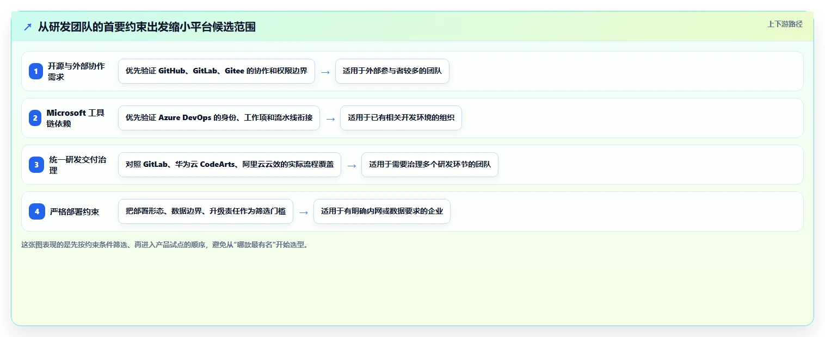
Task: Click 适用于需要治理多个研发环节的团队 box
Action: [430, 165]
